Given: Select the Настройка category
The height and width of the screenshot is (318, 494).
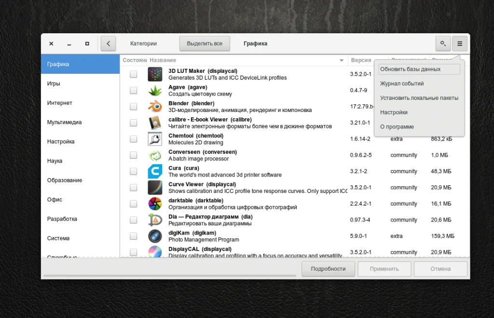Looking at the screenshot, I should 81,141.
